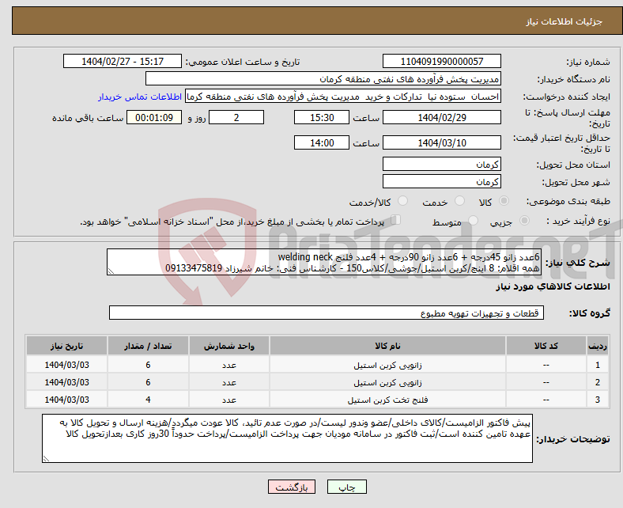Screen dimensions: 623x508
Task: Click the بازگشت (back) button
Action: 292,487
